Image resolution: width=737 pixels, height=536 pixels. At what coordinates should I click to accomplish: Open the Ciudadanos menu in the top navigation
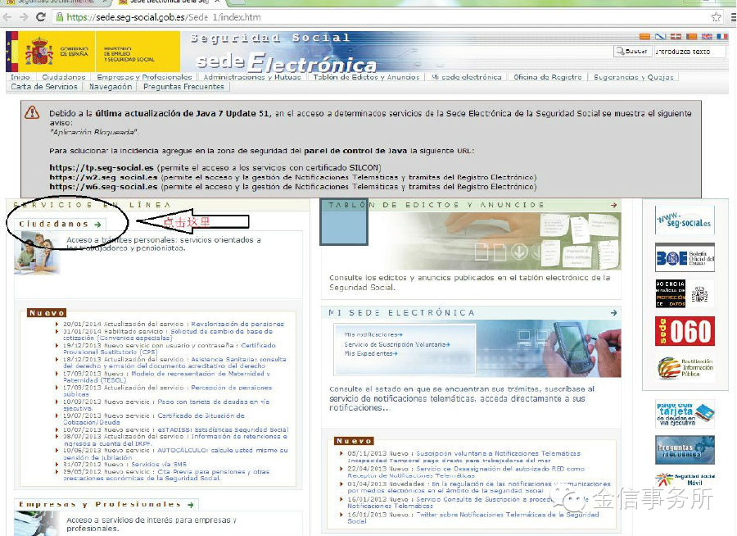(63, 77)
